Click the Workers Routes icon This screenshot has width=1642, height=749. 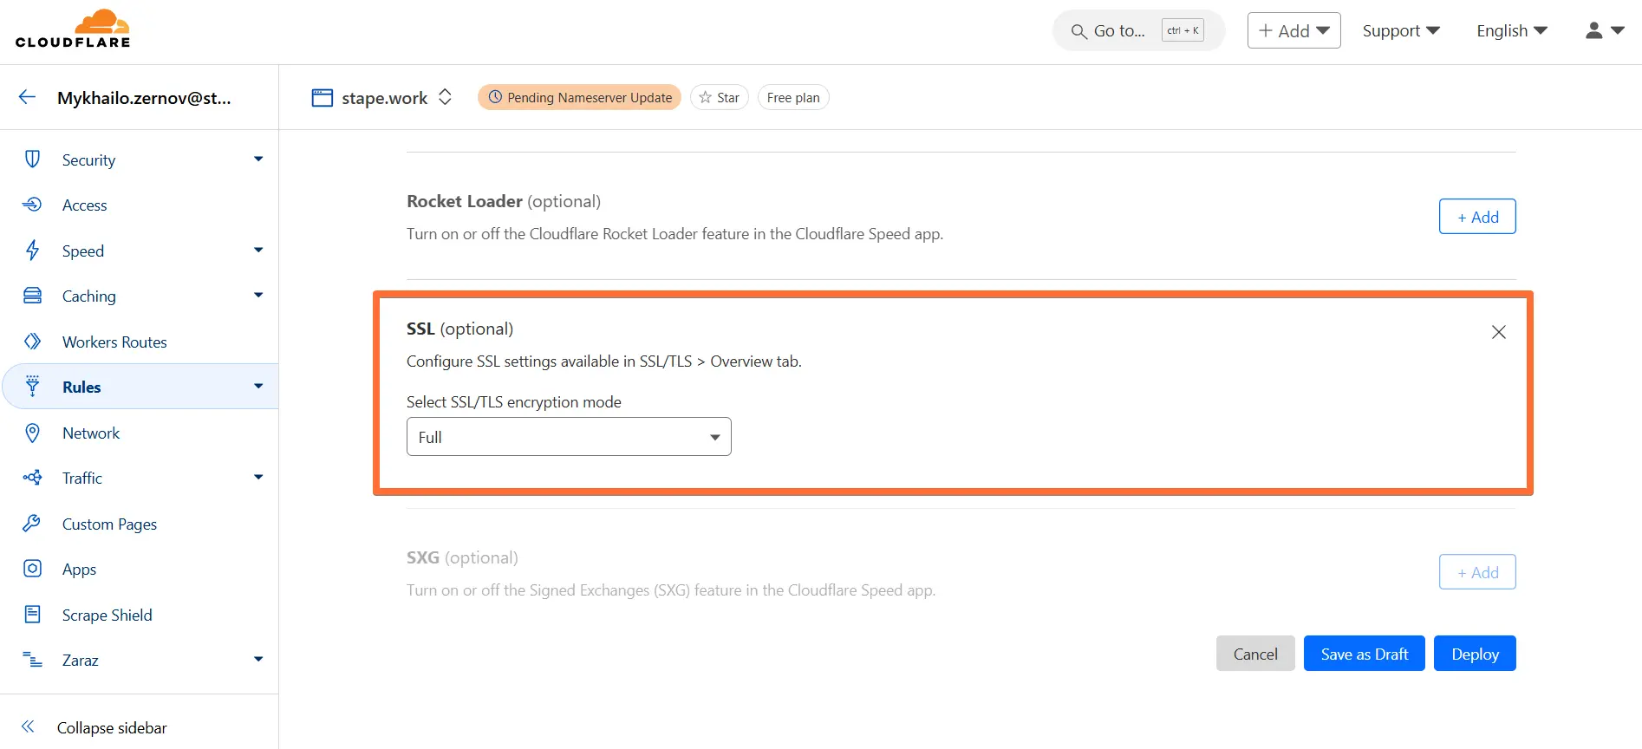pyautogui.click(x=32, y=342)
